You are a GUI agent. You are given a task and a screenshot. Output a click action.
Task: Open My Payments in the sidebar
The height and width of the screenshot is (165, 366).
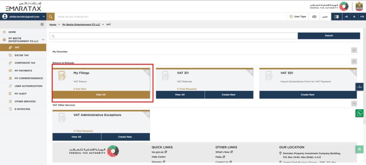coord(23,71)
